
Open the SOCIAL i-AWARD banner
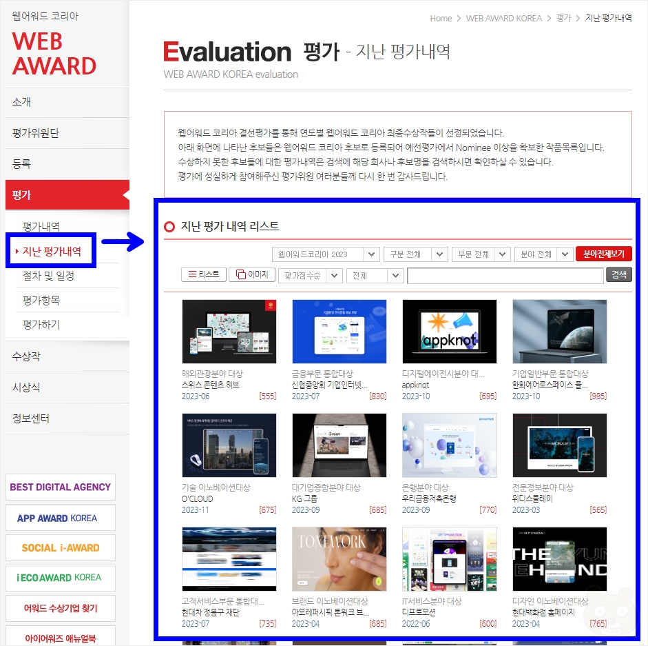[x=61, y=548]
